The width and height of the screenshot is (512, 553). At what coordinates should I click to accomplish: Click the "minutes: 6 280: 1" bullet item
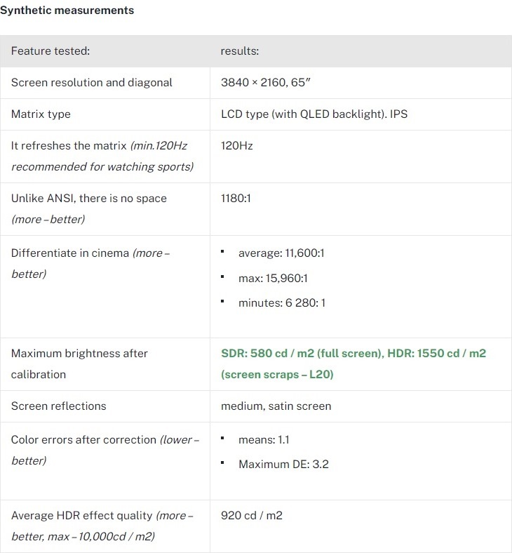282,303
